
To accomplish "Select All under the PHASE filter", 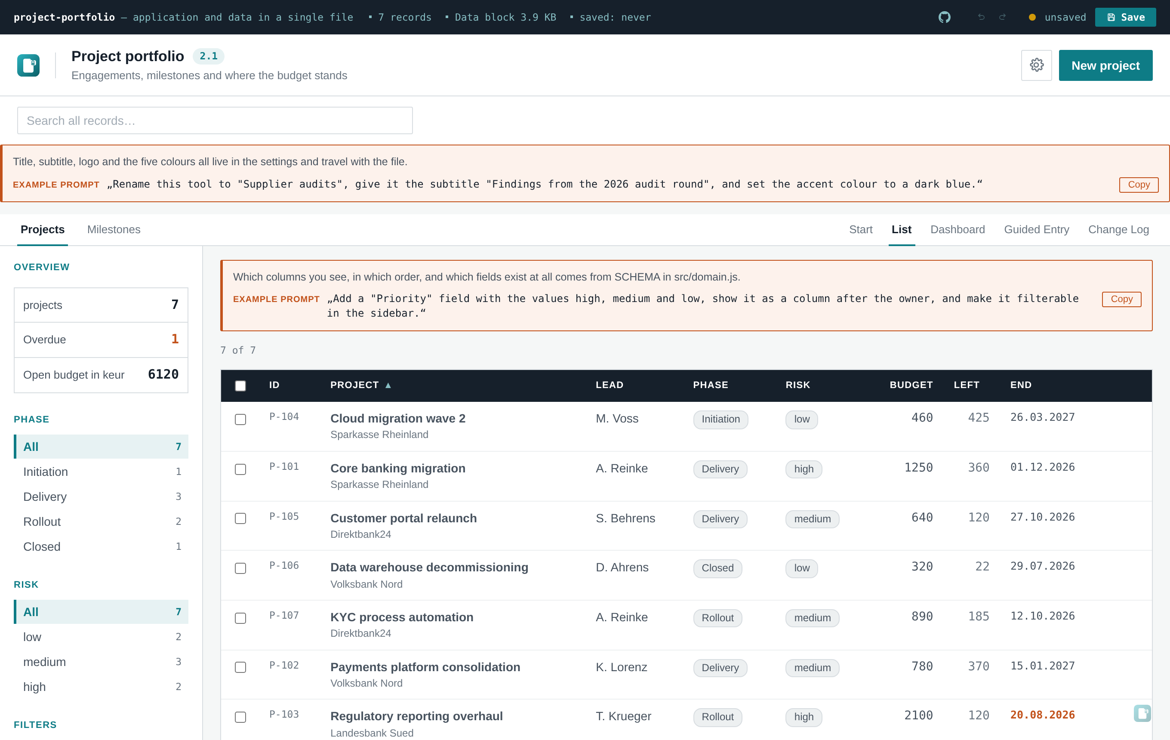I will click(101, 447).
